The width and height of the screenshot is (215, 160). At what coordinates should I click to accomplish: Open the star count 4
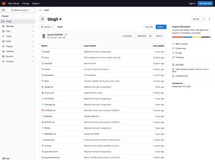(203, 19)
